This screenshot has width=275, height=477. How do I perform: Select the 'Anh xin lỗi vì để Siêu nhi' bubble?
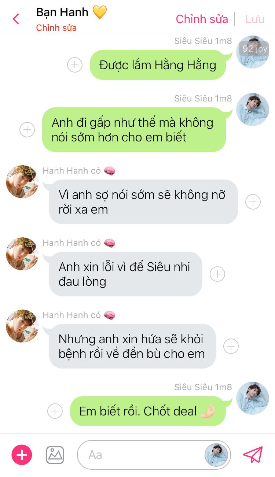[x=126, y=274]
